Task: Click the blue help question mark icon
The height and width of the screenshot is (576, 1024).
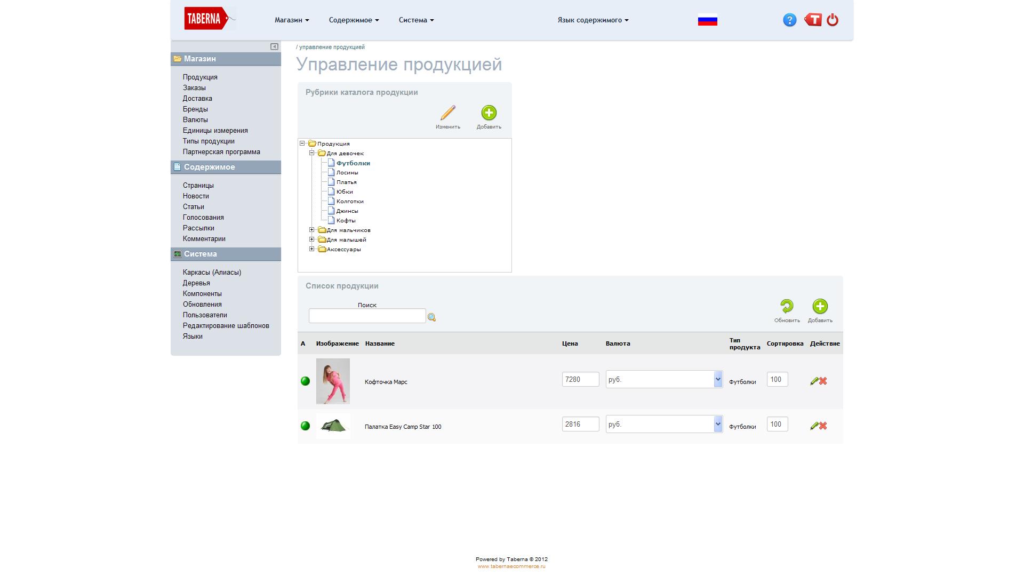Action: click(789, 20)
